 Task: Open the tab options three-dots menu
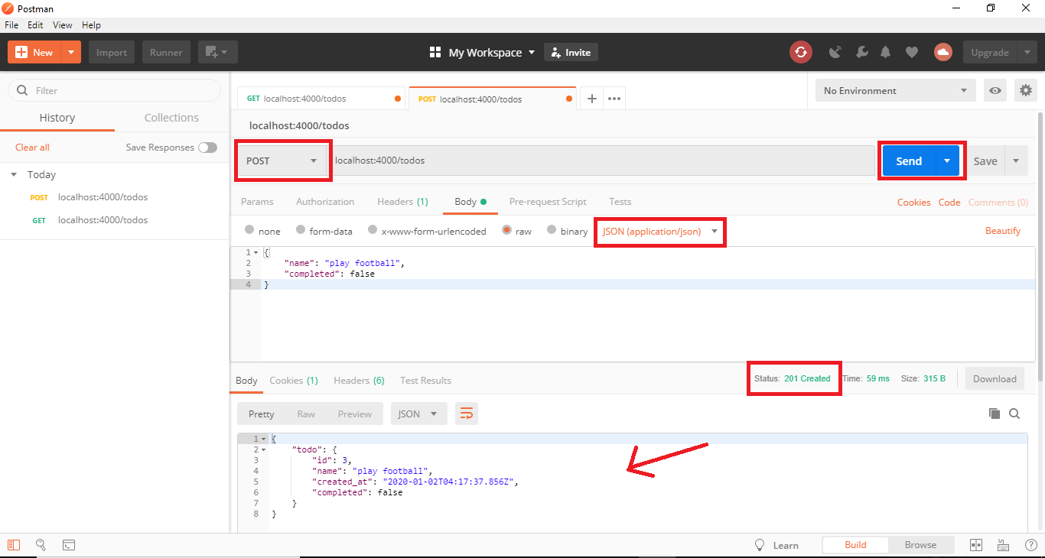[614, 99]
